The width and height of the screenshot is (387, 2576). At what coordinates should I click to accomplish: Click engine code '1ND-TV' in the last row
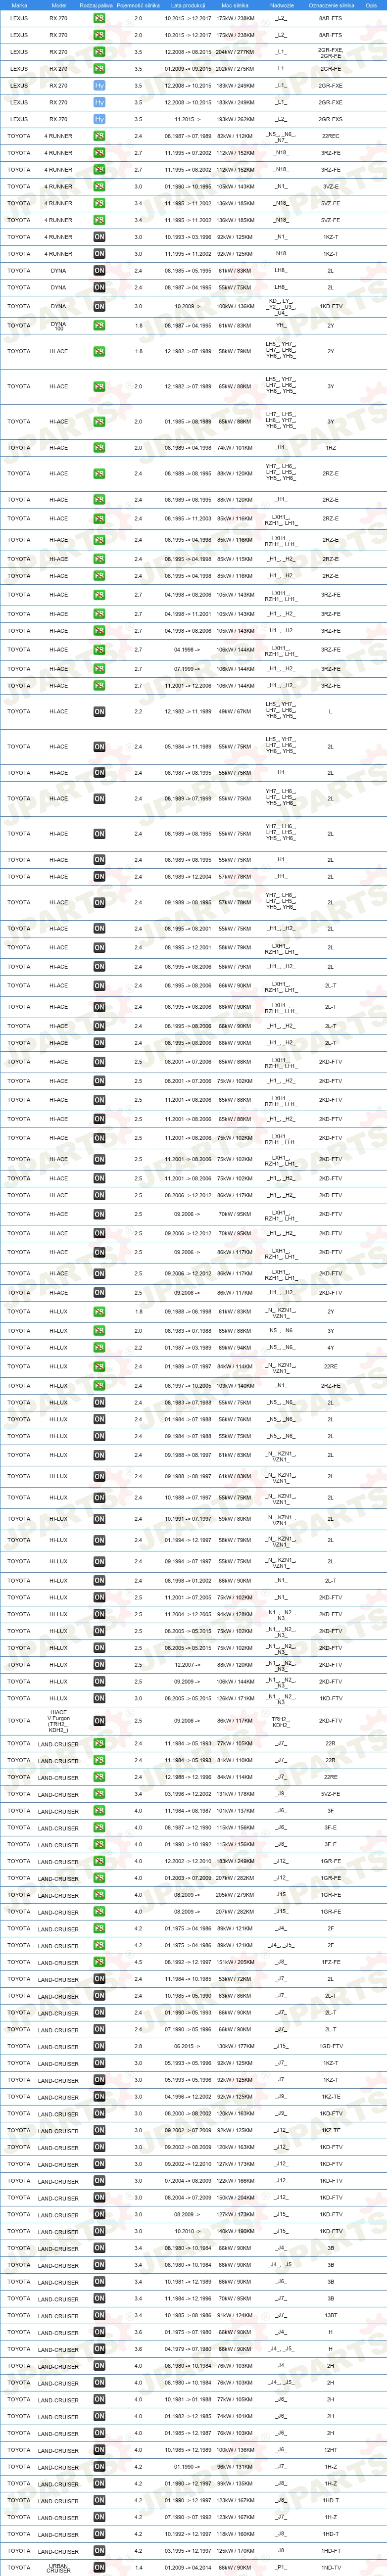(x=331, y=2568)
